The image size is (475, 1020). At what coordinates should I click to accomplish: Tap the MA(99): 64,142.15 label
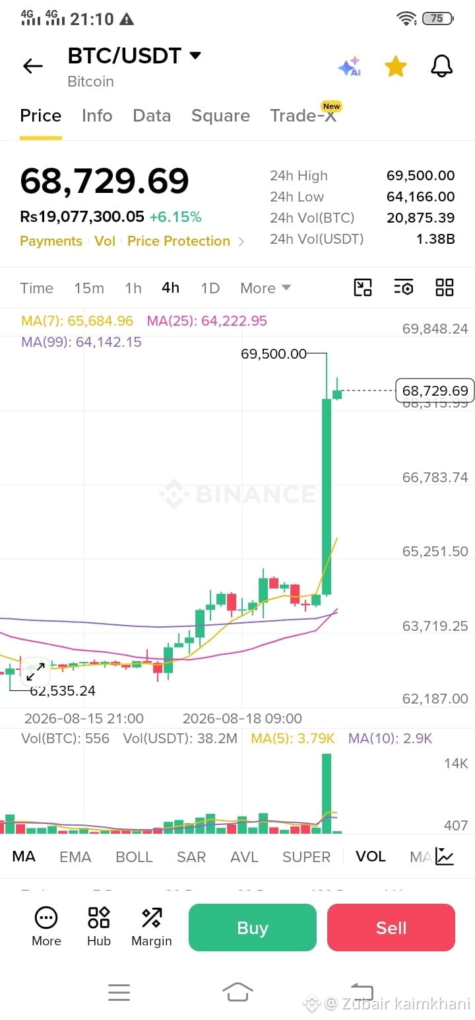[x=81, y=342]
